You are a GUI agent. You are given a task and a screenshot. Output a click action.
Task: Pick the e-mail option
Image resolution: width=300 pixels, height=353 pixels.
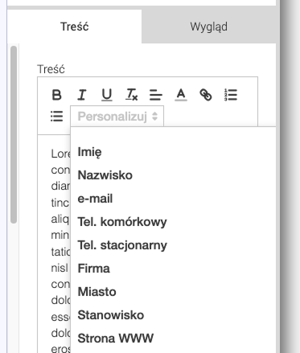click(95, 199)
